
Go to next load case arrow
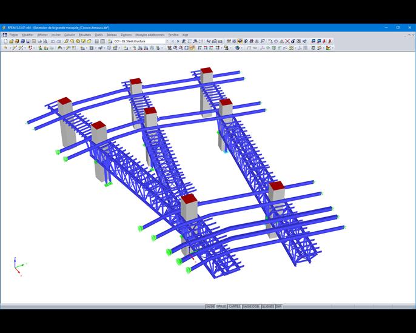[x=178, y=41]
